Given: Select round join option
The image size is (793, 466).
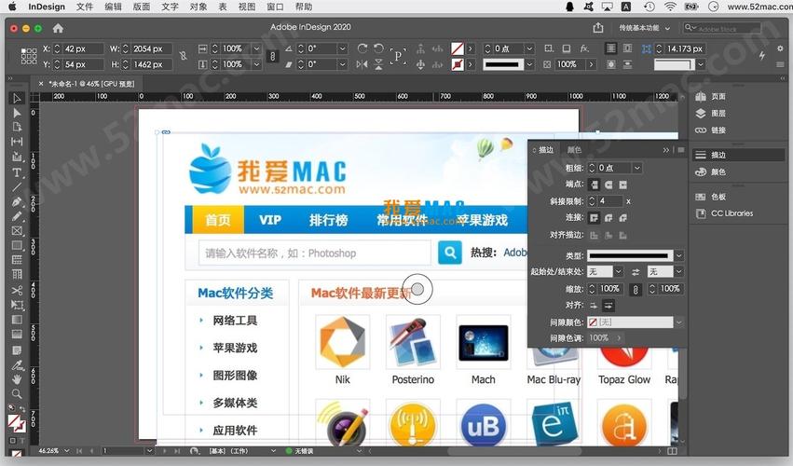Looking at the screenshot, I should pos(608,217).
